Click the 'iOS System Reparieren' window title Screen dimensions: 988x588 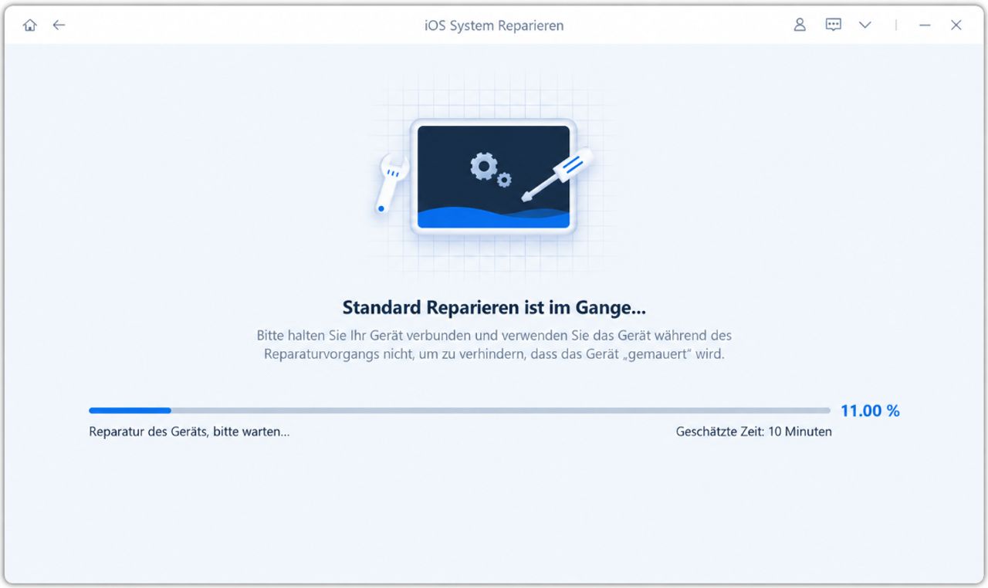click(x=494, y=25)
